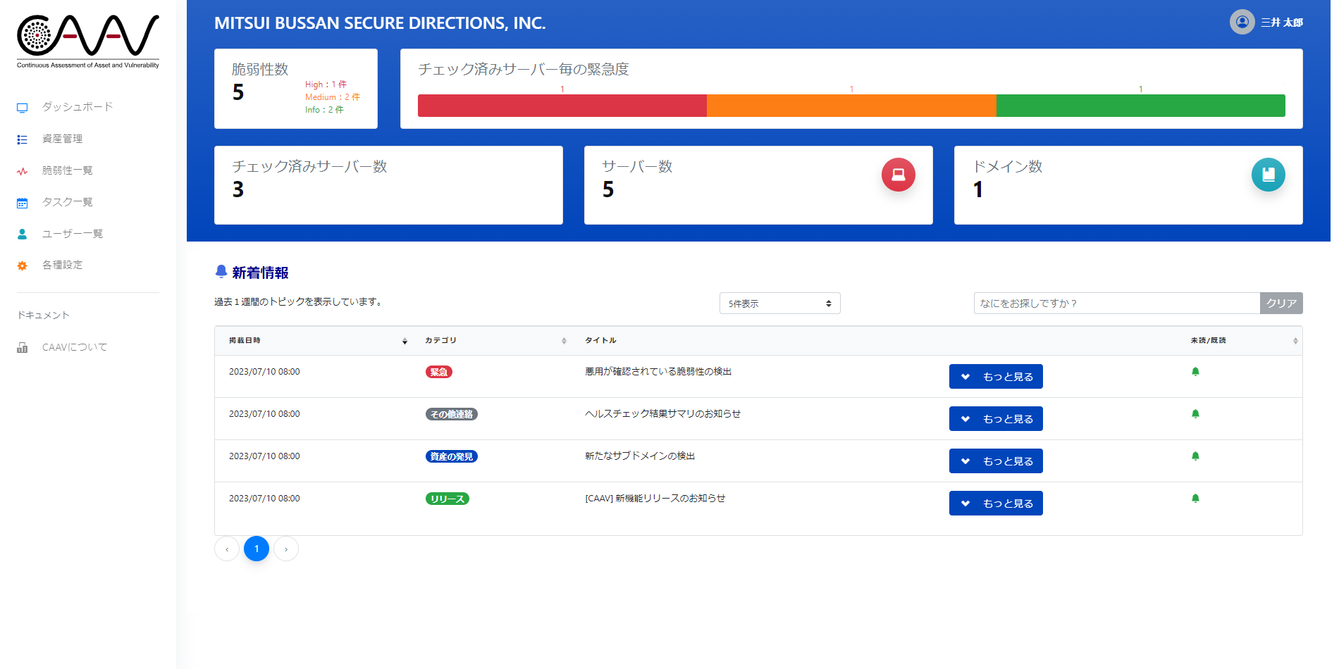Open the 各種設定 gear icon
The image size is (1339, 669).
[22, 265]
